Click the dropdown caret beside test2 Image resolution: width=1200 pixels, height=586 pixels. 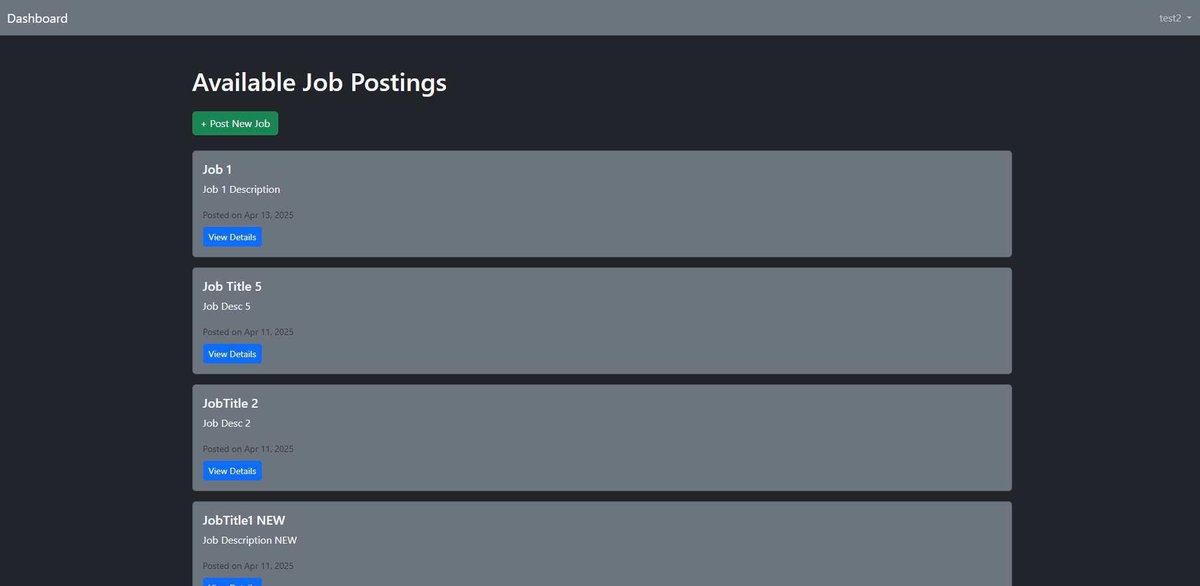coord(1189,18)
